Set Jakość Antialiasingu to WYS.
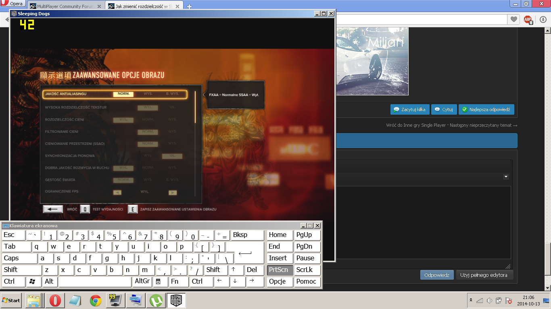 click(x=148, y=94)
